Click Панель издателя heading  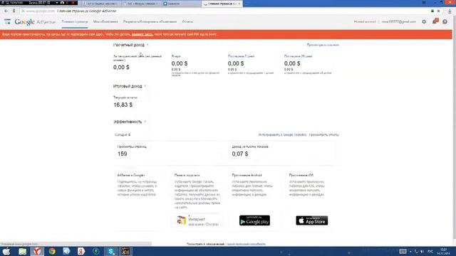(187, 176)
